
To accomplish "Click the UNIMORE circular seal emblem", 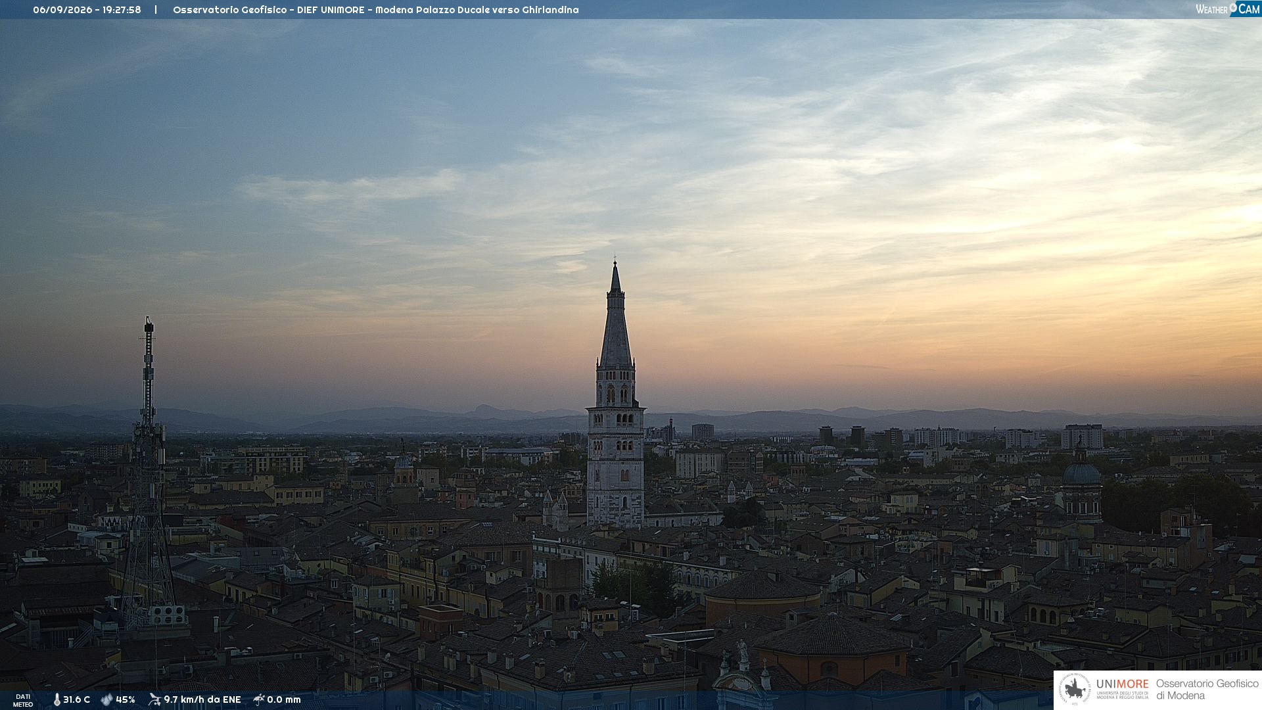I will click(x=1075, y=689).
